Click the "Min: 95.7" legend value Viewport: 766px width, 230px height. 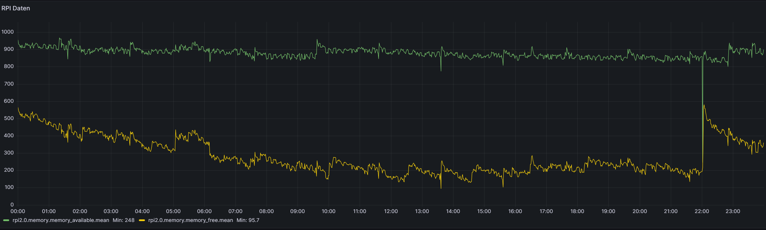click(248, 220)
